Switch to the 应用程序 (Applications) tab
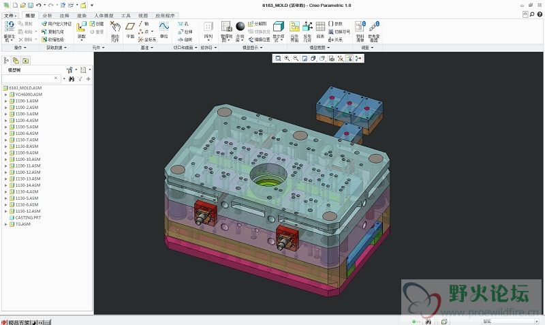The width and height of the screenshot is (545, 325). (165, 16)
